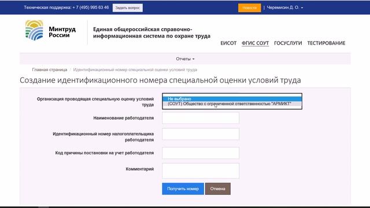Expand the Черемисин Д. О. user menu
Screen dimensions: 370x208
285,8
